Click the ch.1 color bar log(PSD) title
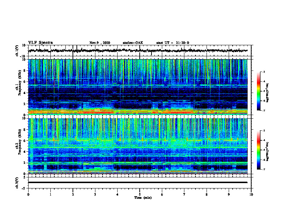Screen dimensions: 283x218 [x=267, y=93]
